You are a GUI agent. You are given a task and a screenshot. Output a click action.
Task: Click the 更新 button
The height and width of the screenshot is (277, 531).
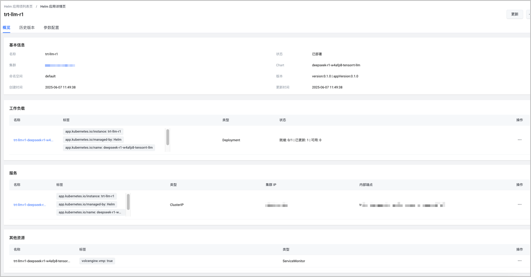514,14
